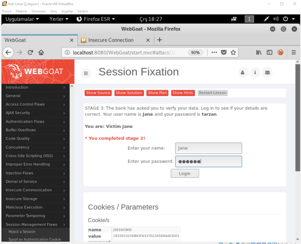Switch to Insecure Connection tab
Screen dimensions: 301x244
click(111, 40)
